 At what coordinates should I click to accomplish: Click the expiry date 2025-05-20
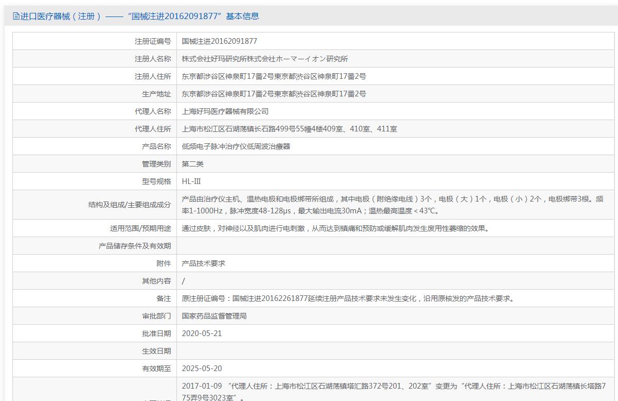202,369
